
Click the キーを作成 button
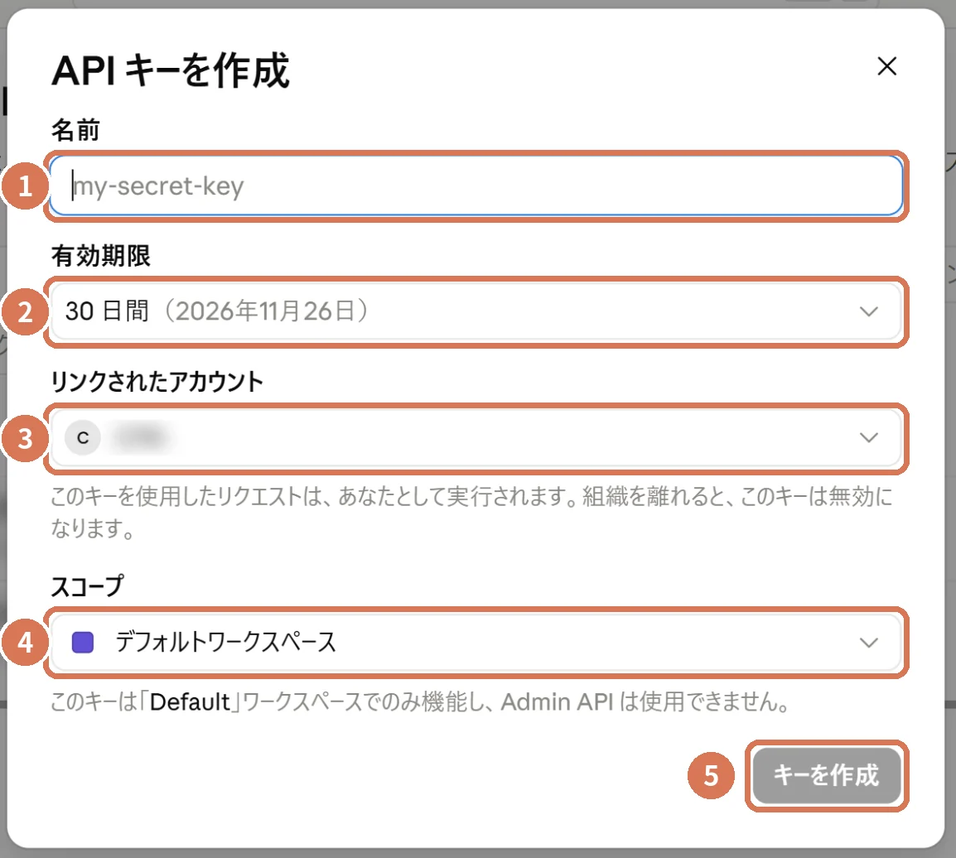coord(827,775)
